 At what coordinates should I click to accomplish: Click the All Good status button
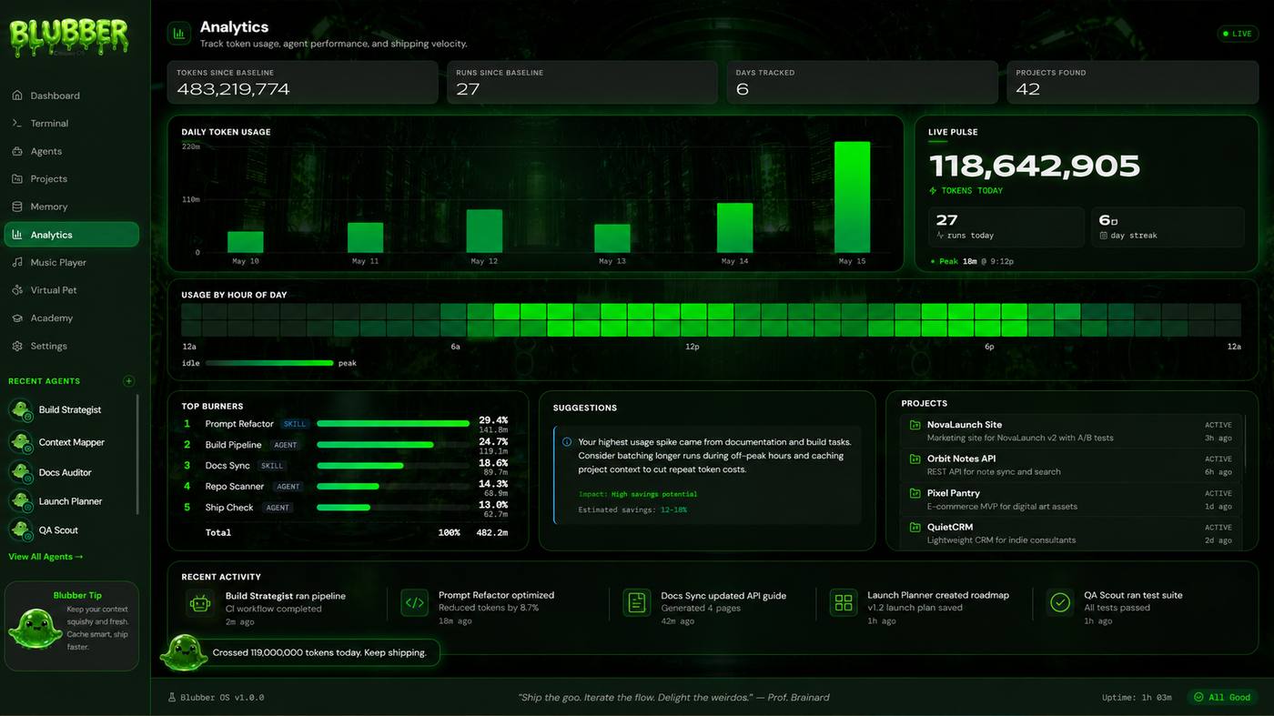click(x=1223, y=697)
